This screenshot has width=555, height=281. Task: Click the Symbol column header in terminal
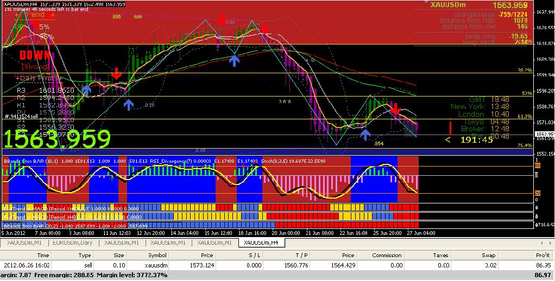(157, 254)
